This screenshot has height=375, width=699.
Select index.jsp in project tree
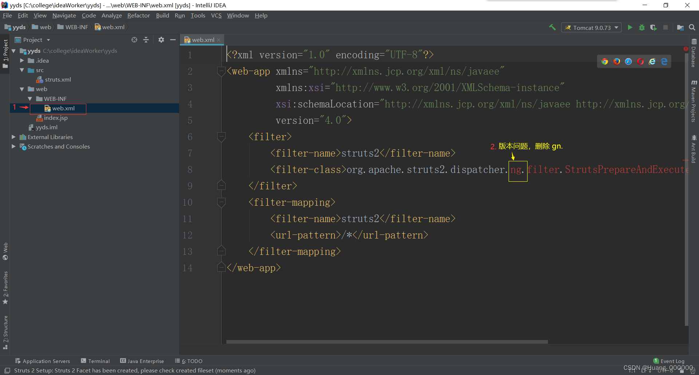[52, 118]
